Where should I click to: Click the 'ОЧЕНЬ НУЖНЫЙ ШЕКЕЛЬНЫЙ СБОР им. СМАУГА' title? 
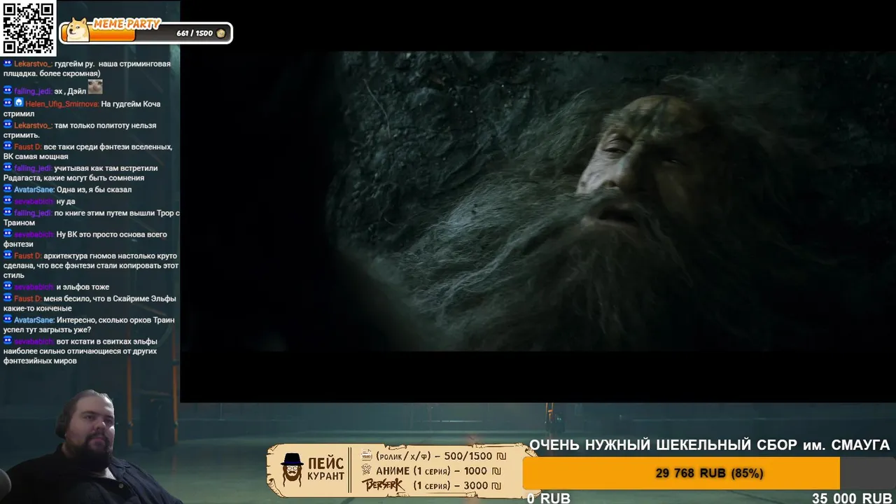(710, 445)
